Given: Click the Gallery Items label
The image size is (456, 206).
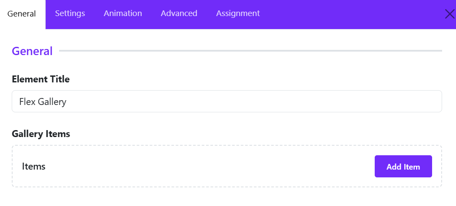Looking at the screenshot, I should 41,134.
